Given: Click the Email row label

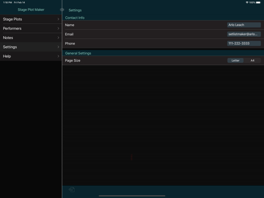Looking at the screenshot, I should click(69, 34).
